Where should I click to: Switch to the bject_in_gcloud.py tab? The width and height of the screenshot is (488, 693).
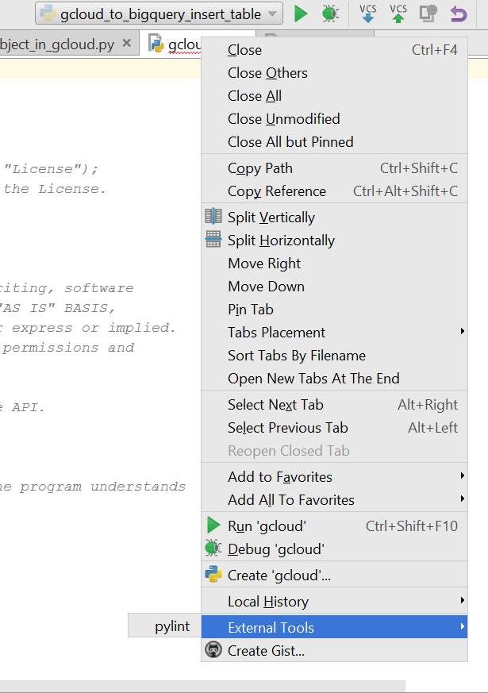[56, 45]
